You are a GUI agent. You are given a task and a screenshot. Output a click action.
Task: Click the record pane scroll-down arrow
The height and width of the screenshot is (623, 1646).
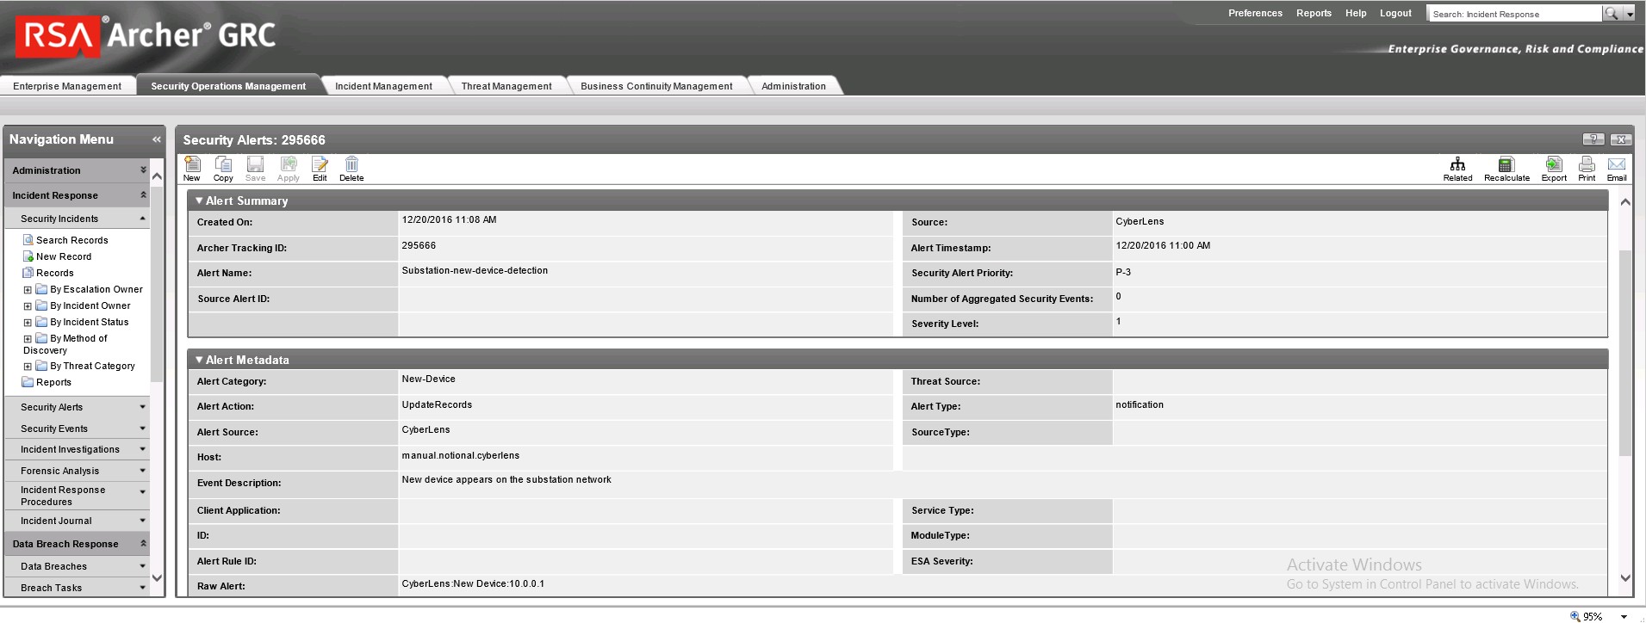(x=1625, y=578)
